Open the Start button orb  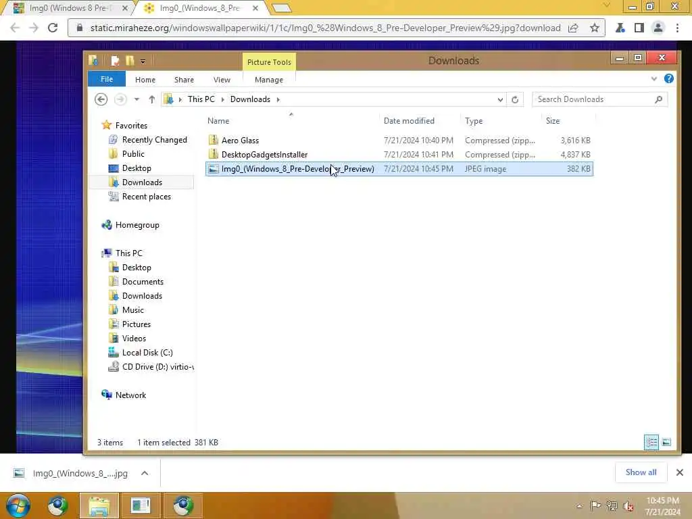tap(18, 505)
